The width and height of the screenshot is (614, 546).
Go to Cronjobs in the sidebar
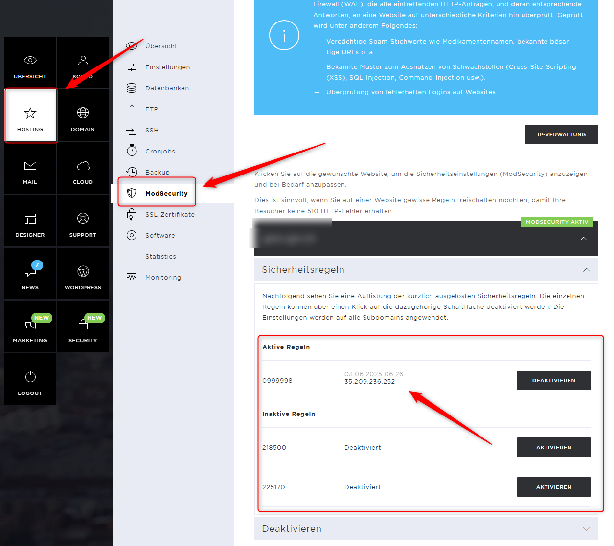pos(160,152)
